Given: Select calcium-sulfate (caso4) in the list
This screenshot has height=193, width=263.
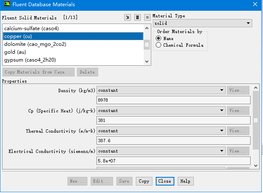Looking at the screenshot, I should tap(73, 29).
